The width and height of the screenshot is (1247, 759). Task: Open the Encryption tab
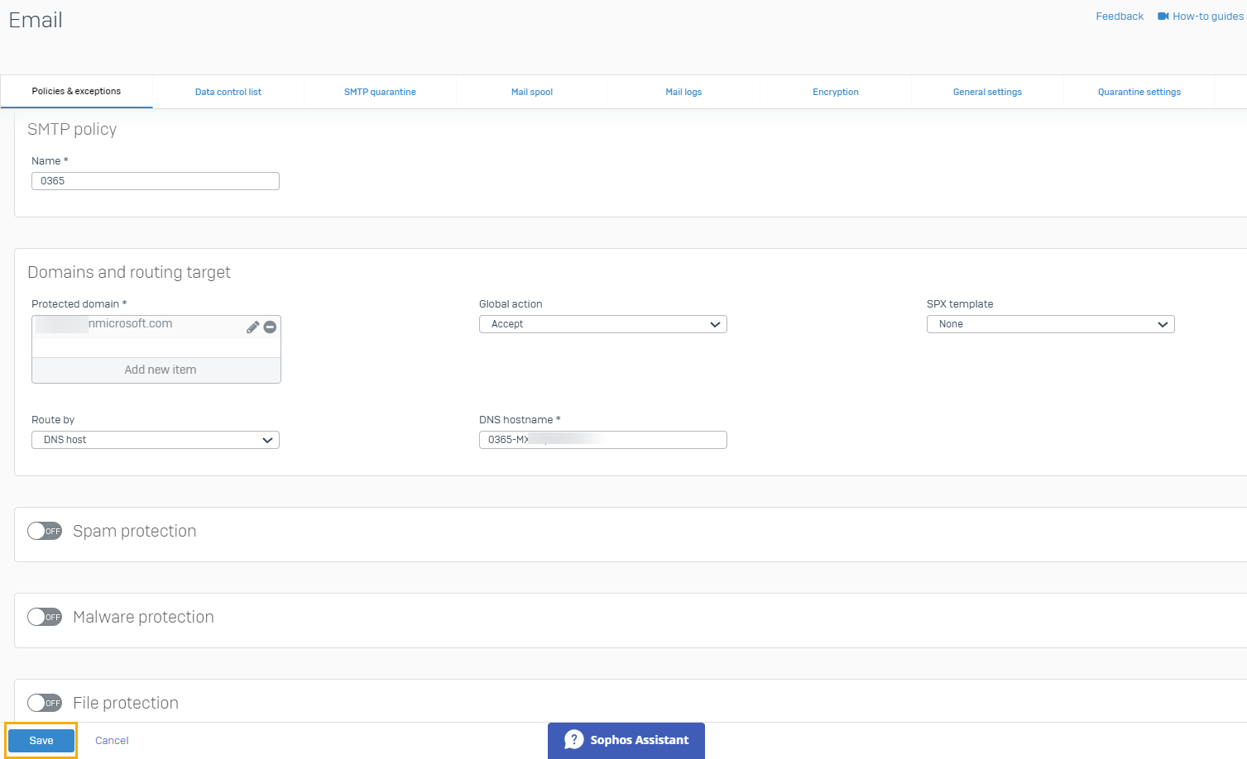[x=835, y=92]
